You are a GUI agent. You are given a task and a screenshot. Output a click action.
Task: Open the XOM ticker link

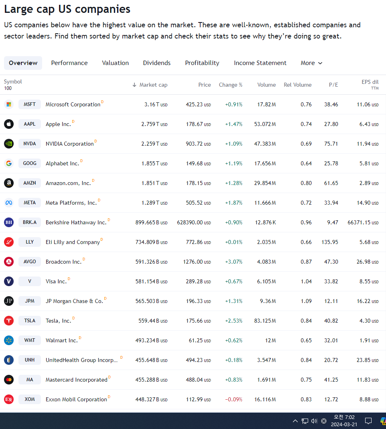30,399
